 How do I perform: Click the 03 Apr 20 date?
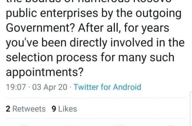pyautogui.click(x=50, y=87)
